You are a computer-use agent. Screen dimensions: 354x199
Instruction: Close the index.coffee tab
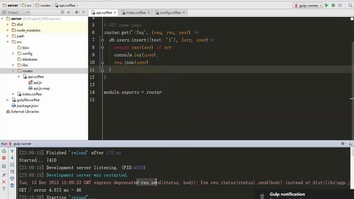click(149, 13)
